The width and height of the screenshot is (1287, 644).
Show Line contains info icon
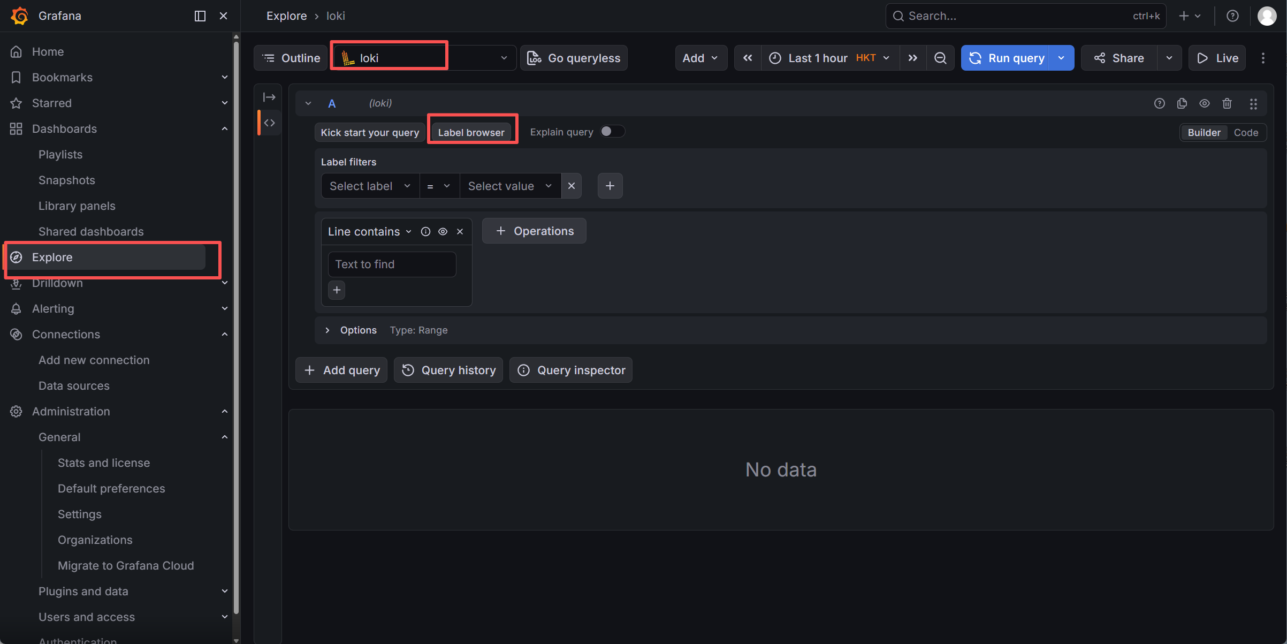(425, 231)
